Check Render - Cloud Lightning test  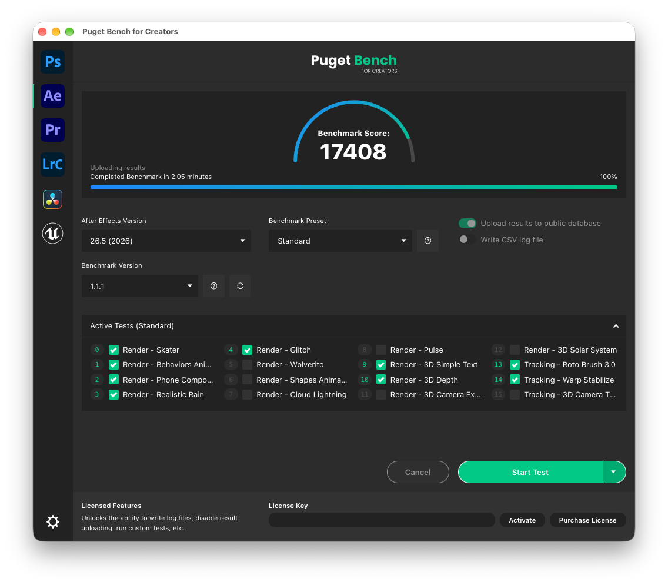point(248,395)
